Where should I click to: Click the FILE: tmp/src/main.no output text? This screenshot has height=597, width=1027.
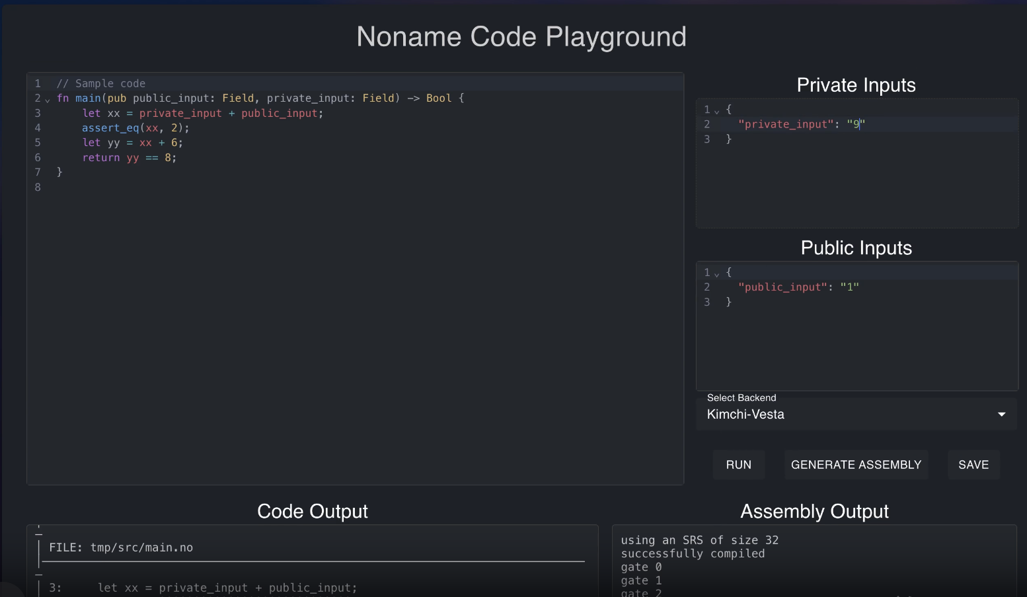click(x=121, y=547)
